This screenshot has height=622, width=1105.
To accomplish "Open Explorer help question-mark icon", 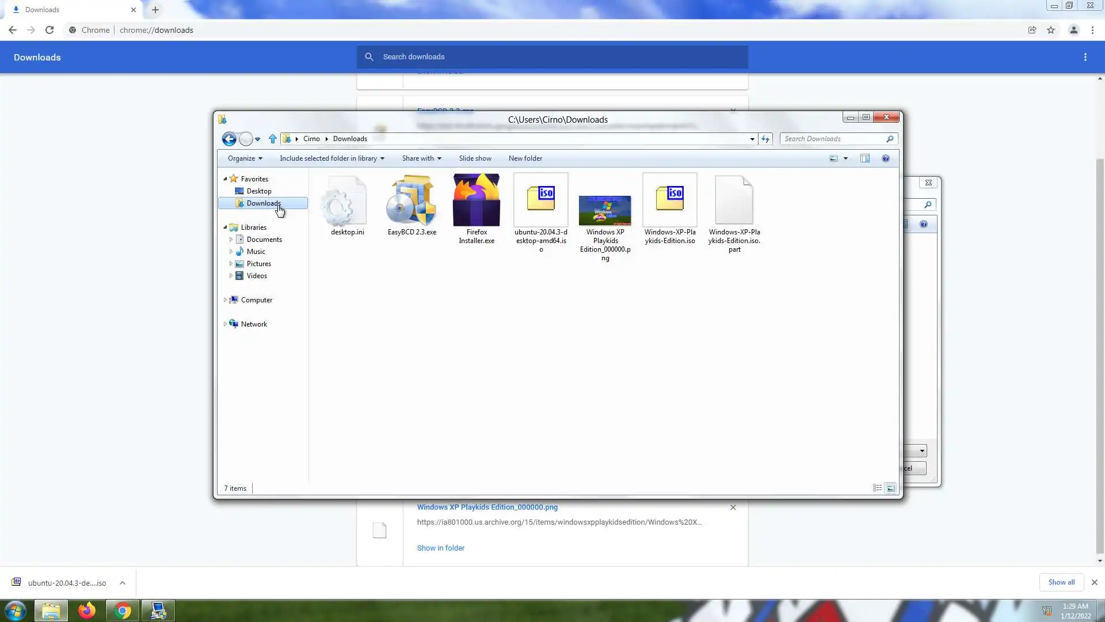I will point(885,158).
